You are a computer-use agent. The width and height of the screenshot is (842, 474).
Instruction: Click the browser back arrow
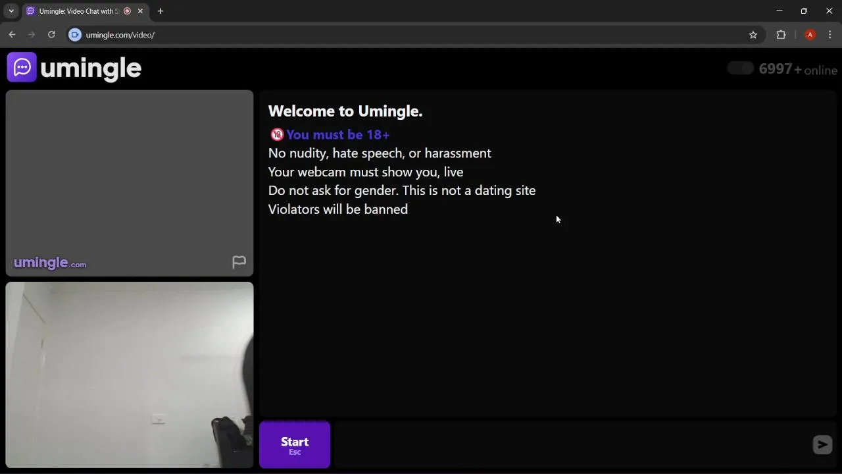pyautogui.click(x=12, y=35)
